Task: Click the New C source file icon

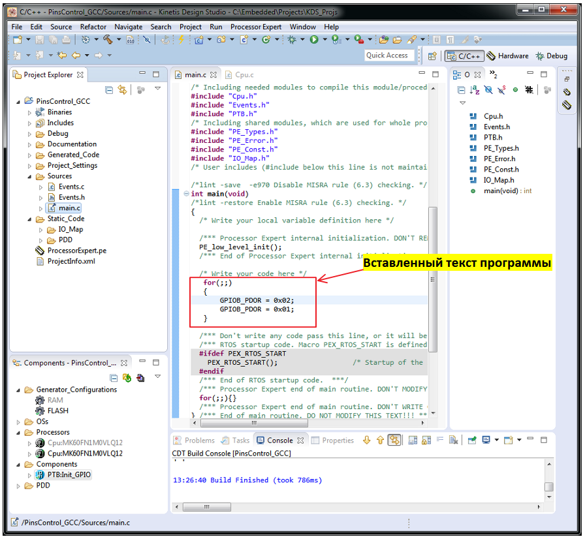Action: click(244, 40)
